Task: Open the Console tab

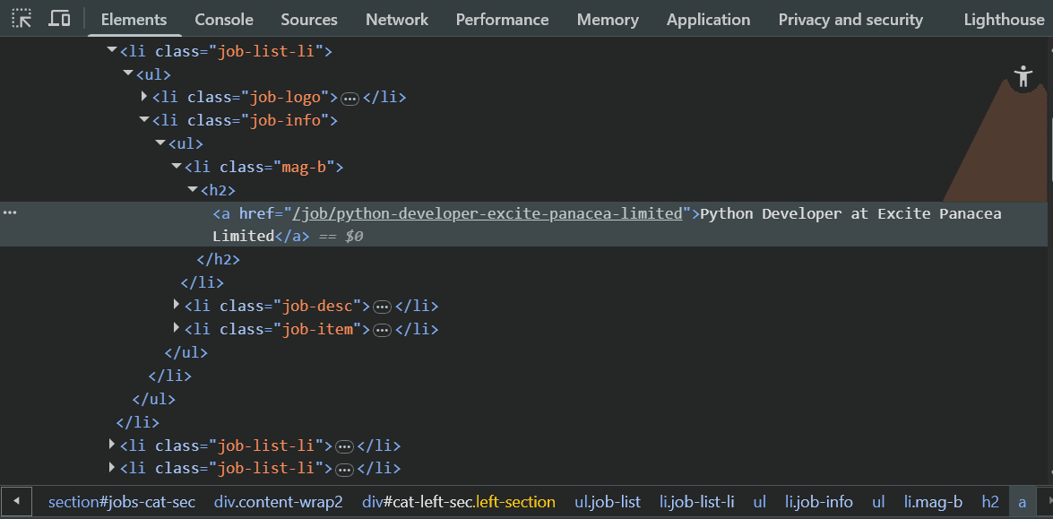Action: [x=224, y=20]
